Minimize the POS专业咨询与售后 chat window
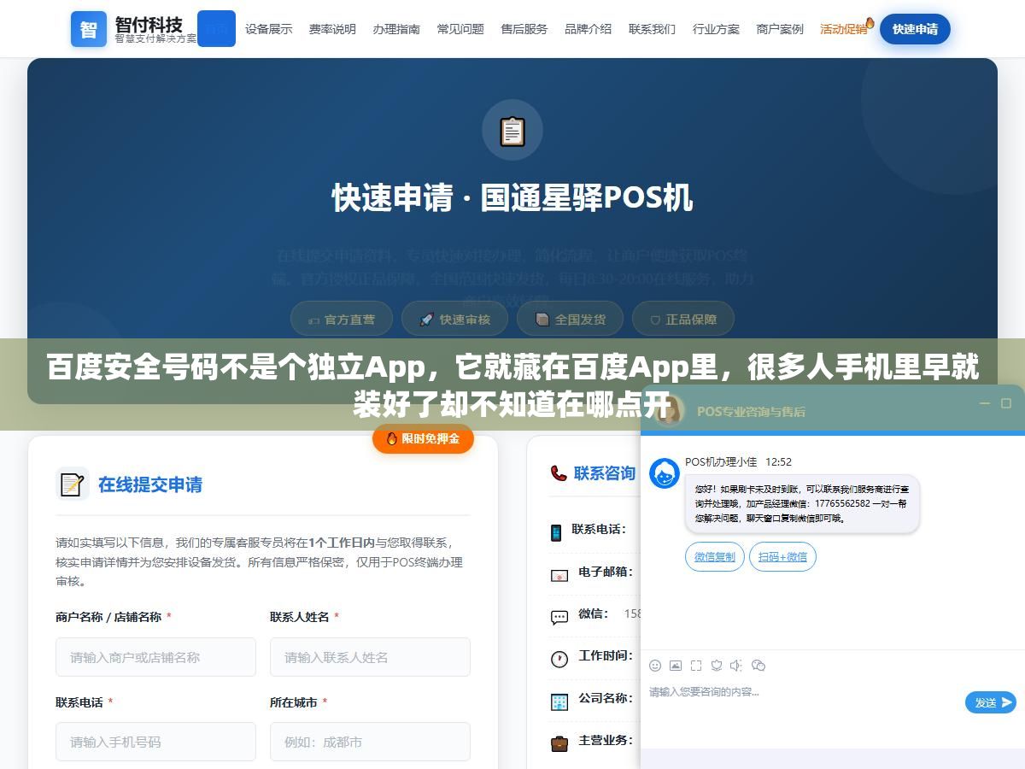 [x=984, y=403]
